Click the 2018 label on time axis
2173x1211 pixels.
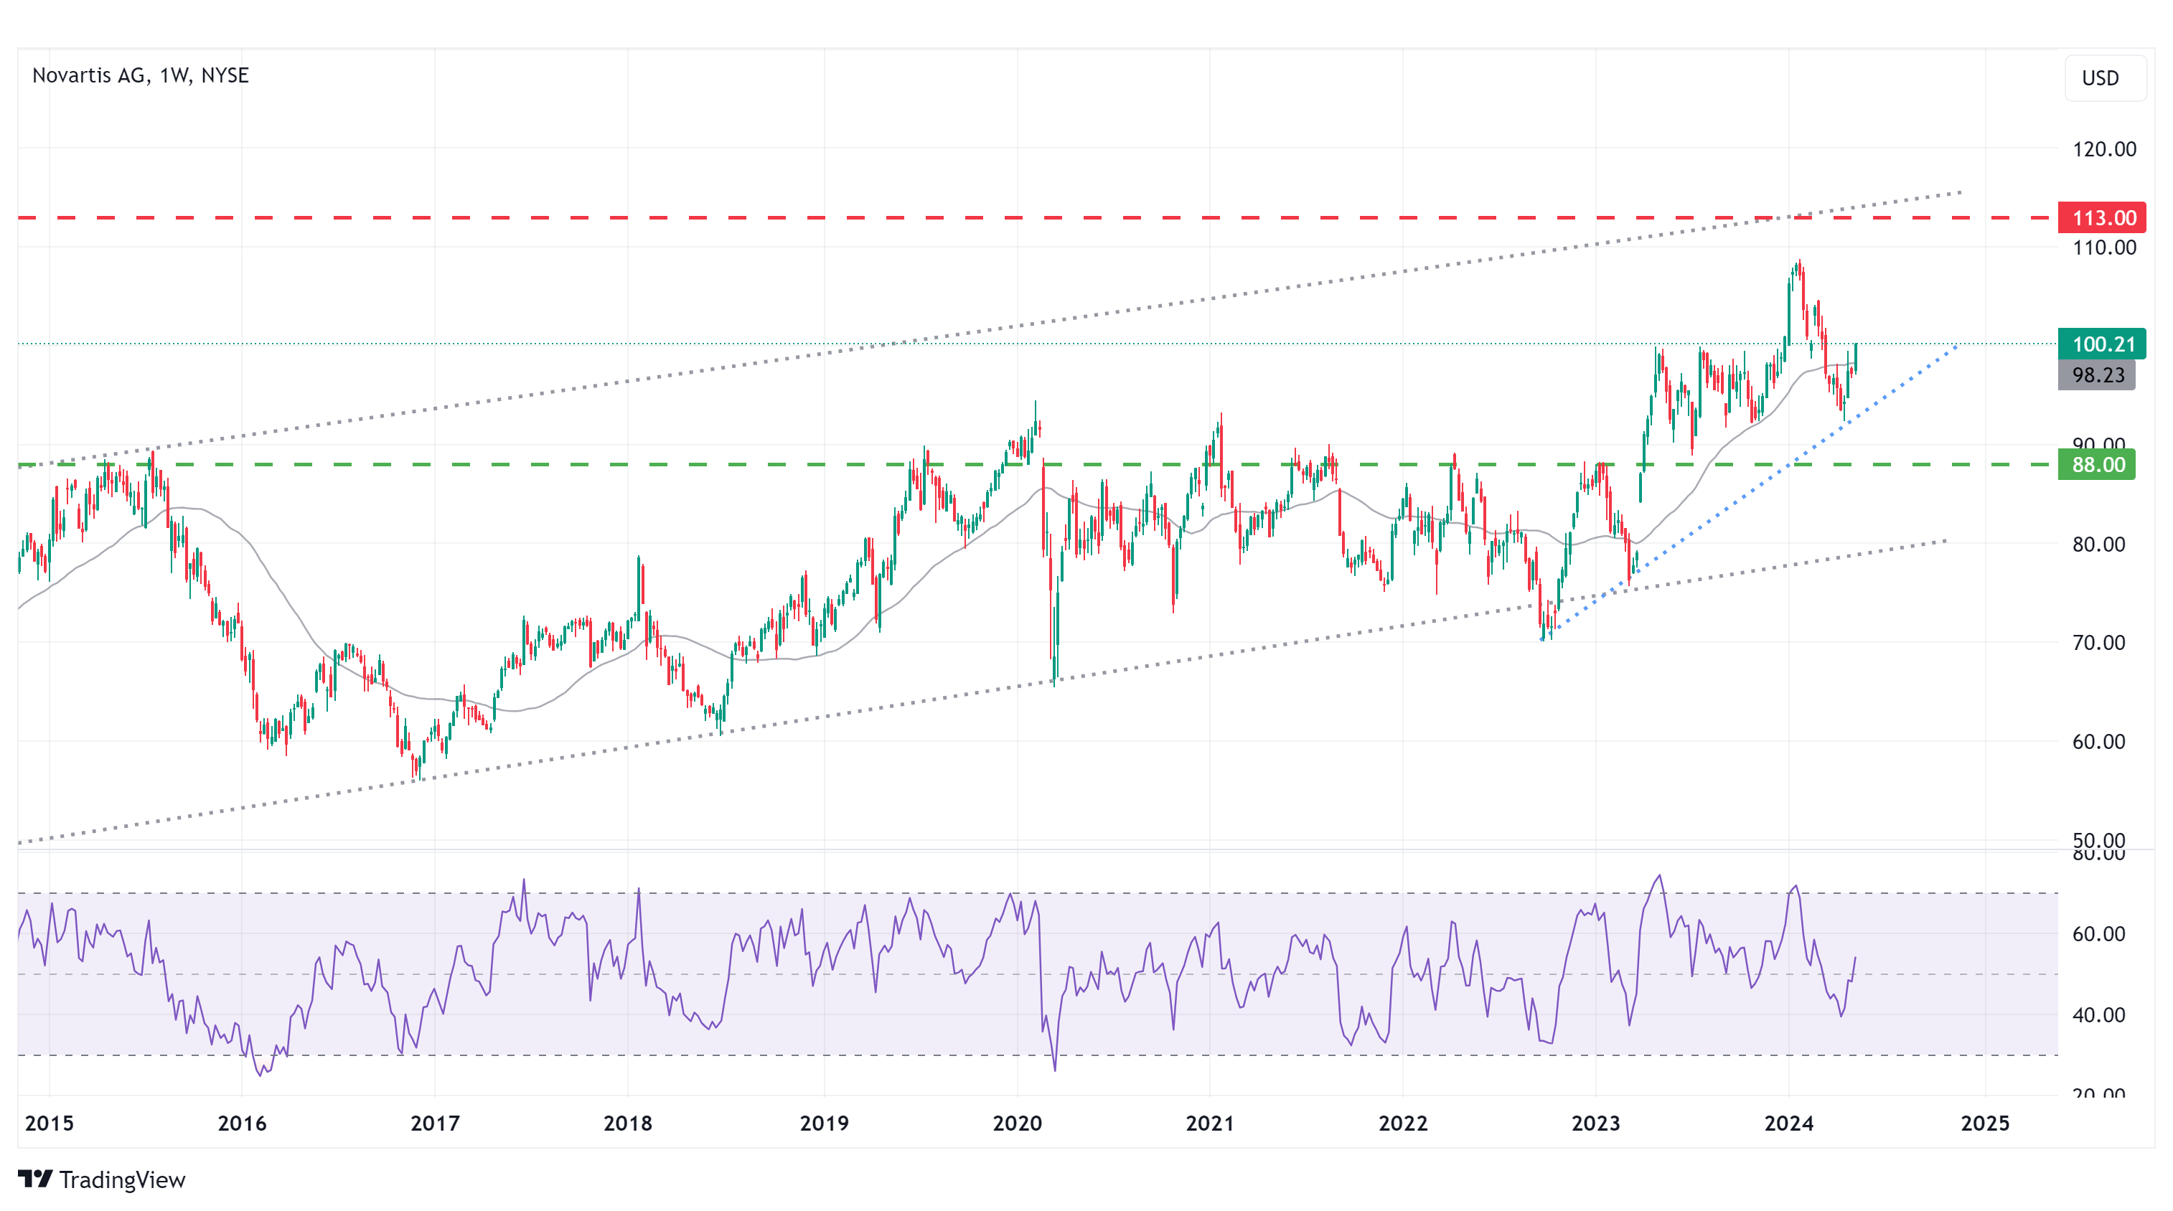pyautogui.click(x=628, y=1123)
